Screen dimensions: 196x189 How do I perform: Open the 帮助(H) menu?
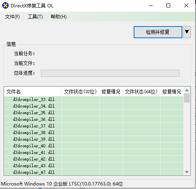coord(58,17)
